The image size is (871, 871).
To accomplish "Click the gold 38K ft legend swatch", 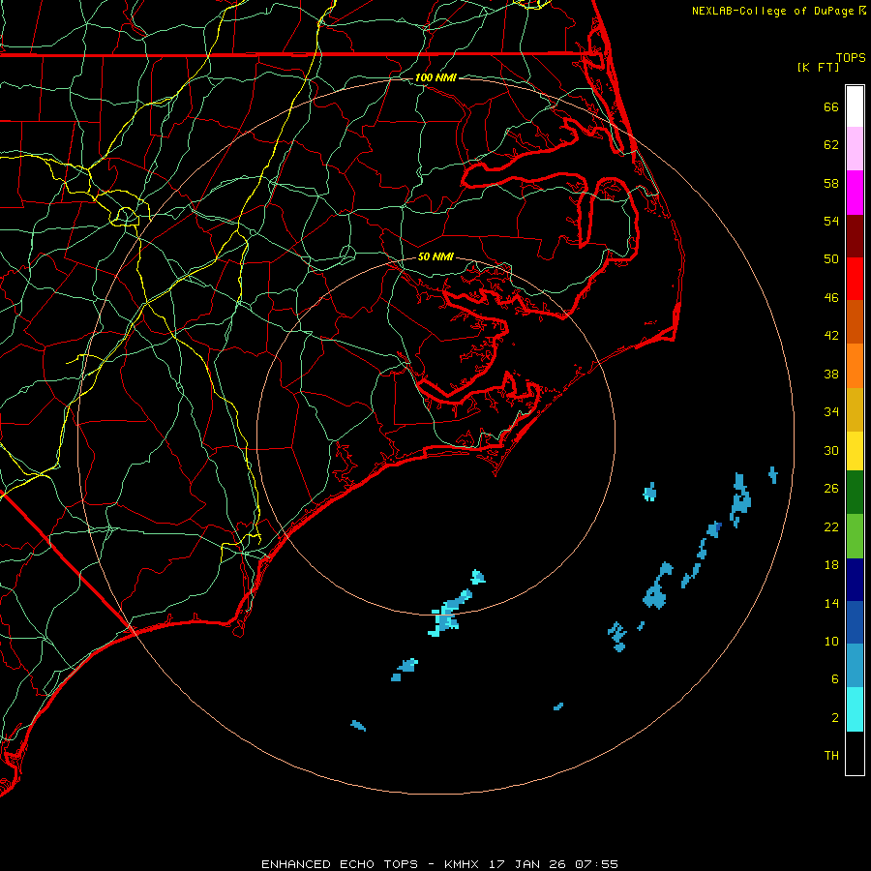I will (855, 409).
